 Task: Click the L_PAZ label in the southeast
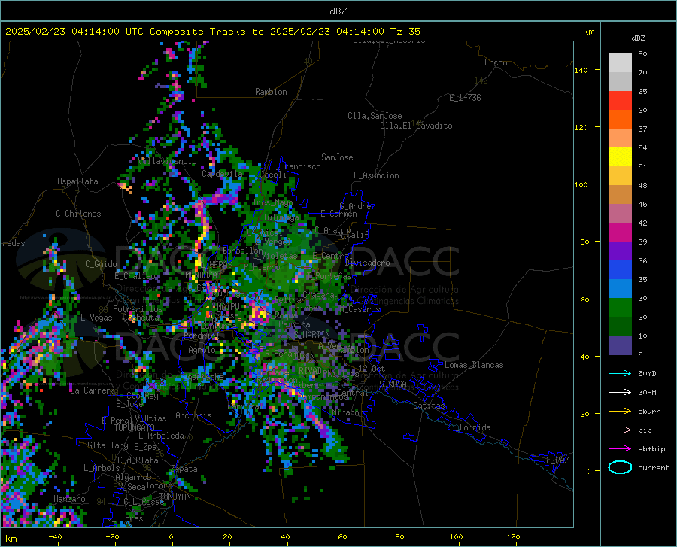557,460
